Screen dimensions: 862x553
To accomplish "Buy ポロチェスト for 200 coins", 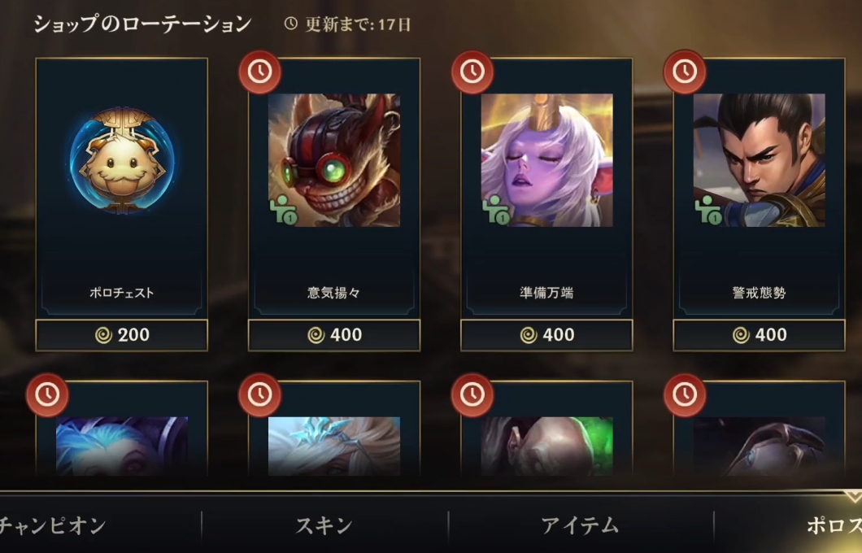I will tap(121, 335).
